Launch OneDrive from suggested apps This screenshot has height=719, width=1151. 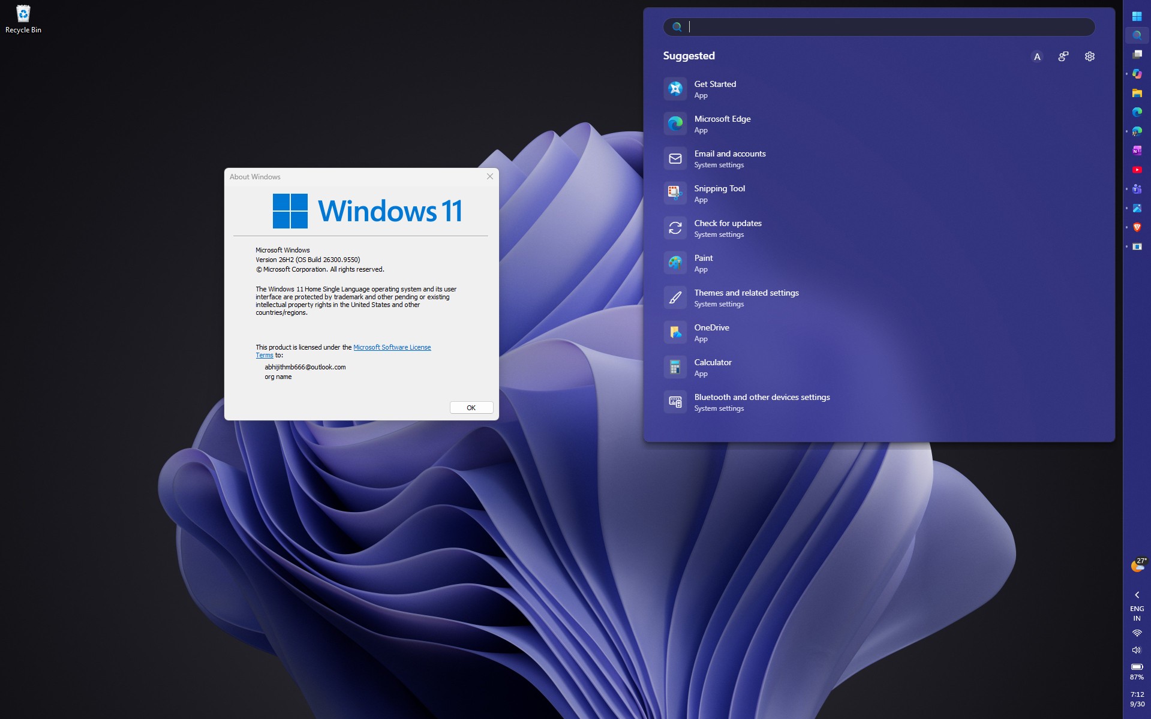coord(879,332)
